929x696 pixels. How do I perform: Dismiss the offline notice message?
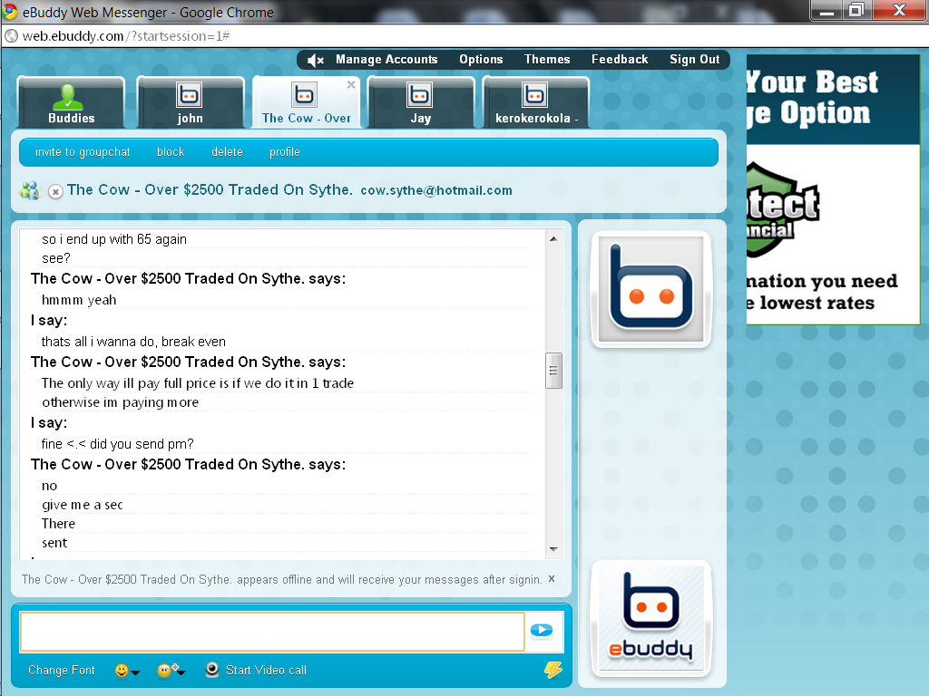(x=552, y=579)
